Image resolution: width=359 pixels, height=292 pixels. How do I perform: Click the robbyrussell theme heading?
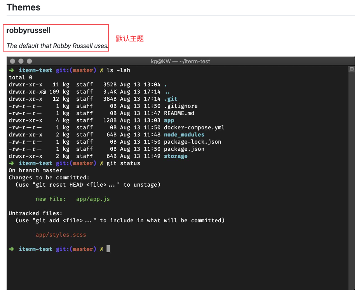[x=28, y=30]
